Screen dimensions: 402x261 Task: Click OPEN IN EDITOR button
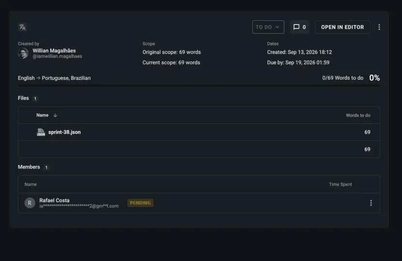click(342, 27)
